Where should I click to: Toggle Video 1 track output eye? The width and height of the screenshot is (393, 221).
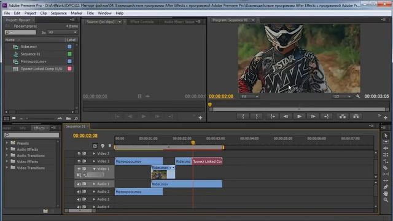point(79,169)
